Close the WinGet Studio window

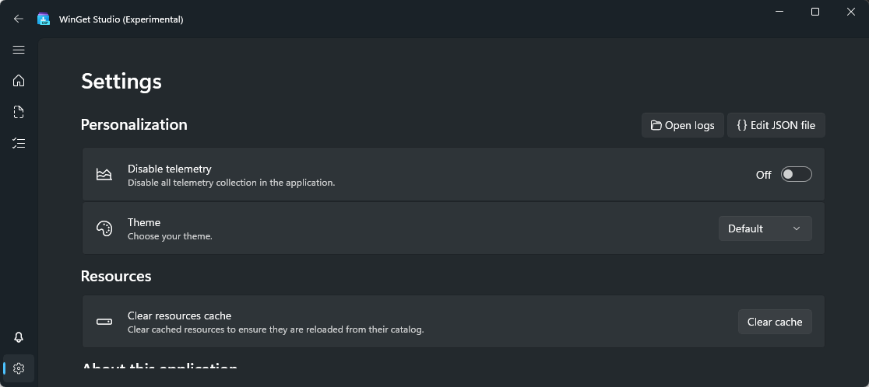[850, 12]
